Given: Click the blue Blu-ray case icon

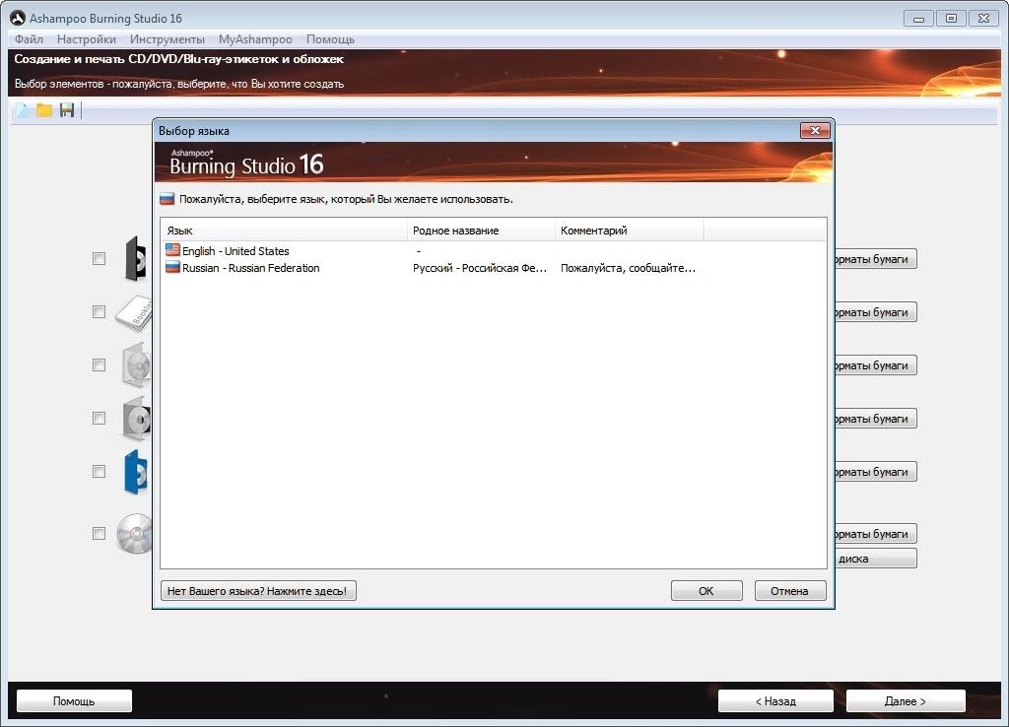Looking at the screenshot, I should click(x=136, y=472).
